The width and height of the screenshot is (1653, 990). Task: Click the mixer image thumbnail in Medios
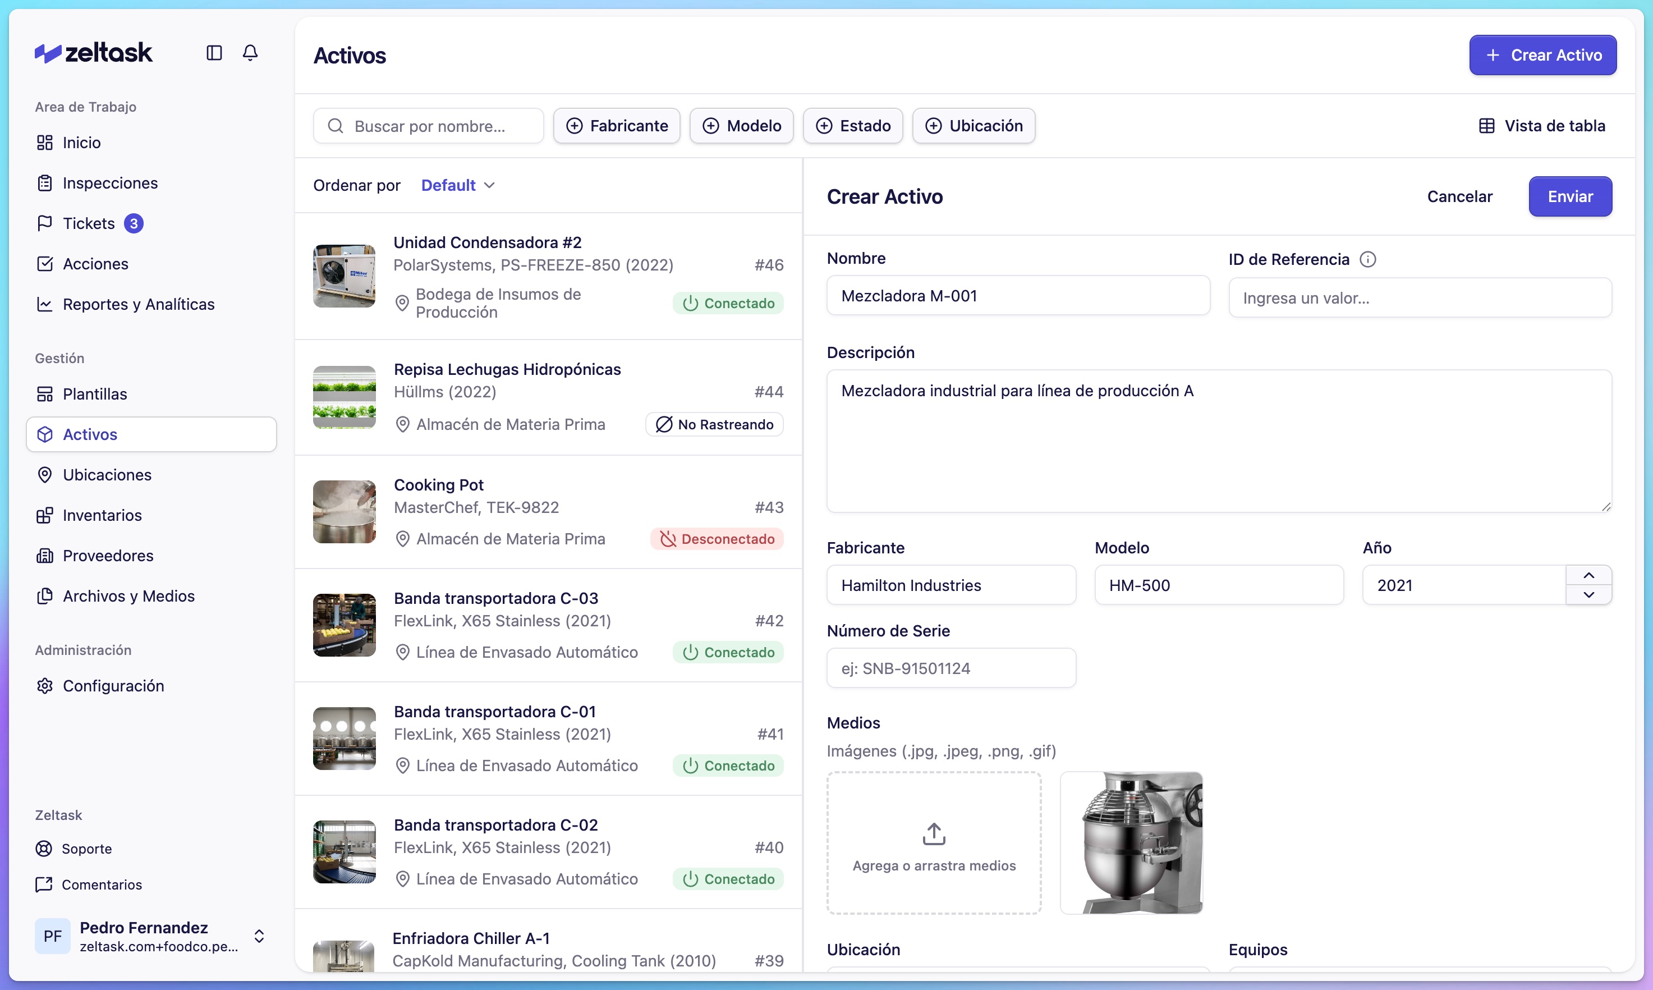1133,842
